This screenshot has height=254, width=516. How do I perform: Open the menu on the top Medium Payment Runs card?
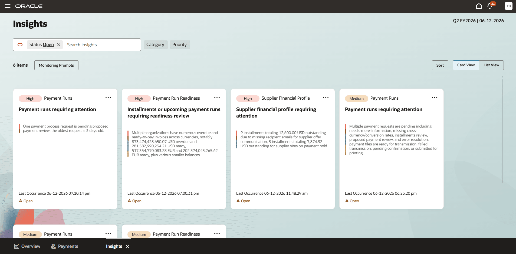[435, 98]
